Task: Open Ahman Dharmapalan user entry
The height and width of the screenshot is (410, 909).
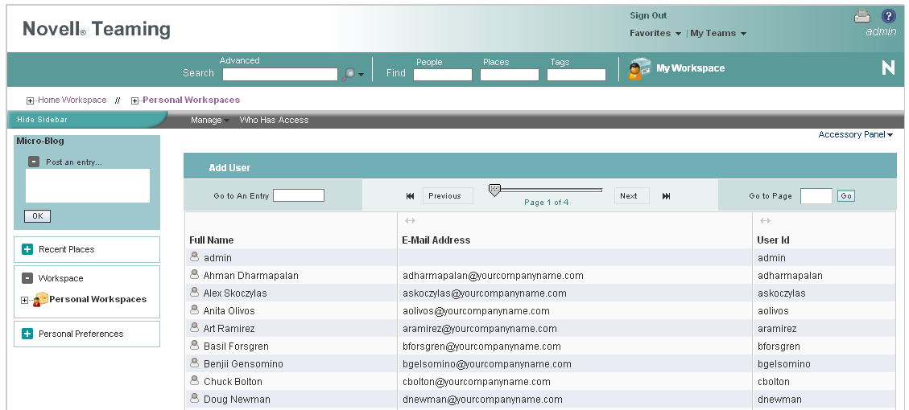Action: [x=250, y=276]
